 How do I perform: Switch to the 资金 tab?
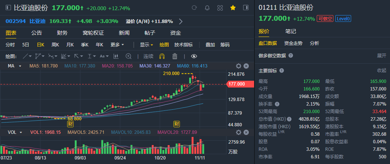[x=175, y=33]
